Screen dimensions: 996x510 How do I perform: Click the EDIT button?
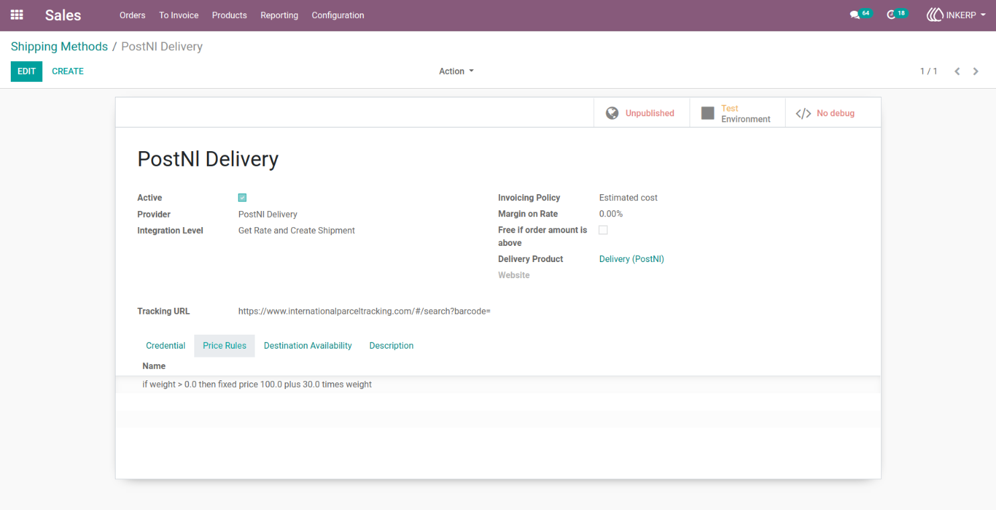[x=26, y=71]
